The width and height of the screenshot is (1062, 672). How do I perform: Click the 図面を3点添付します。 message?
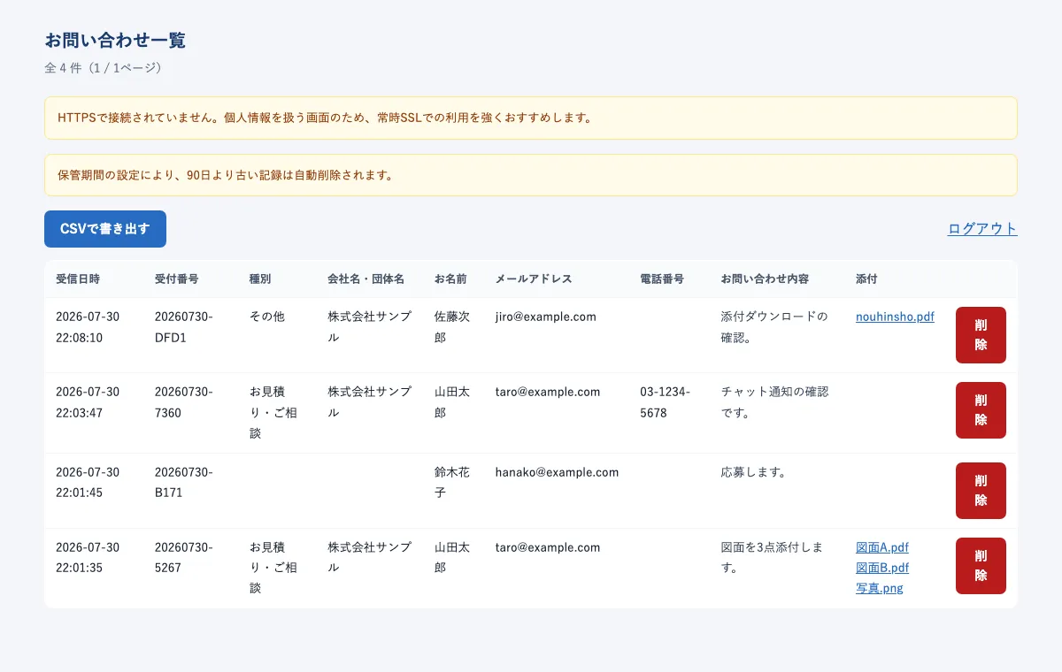[773, 558]
